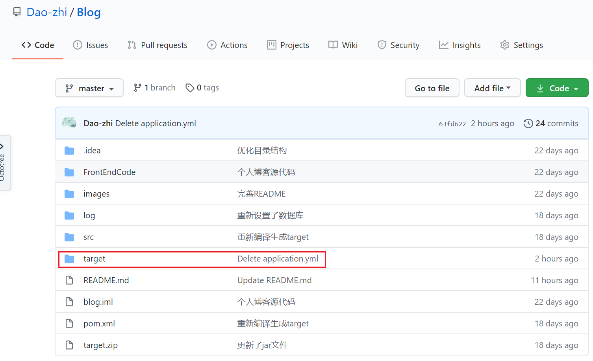The image size is (593, 361).
Task: Open the repository Settings tab
Action: click(x=522, y=45)
